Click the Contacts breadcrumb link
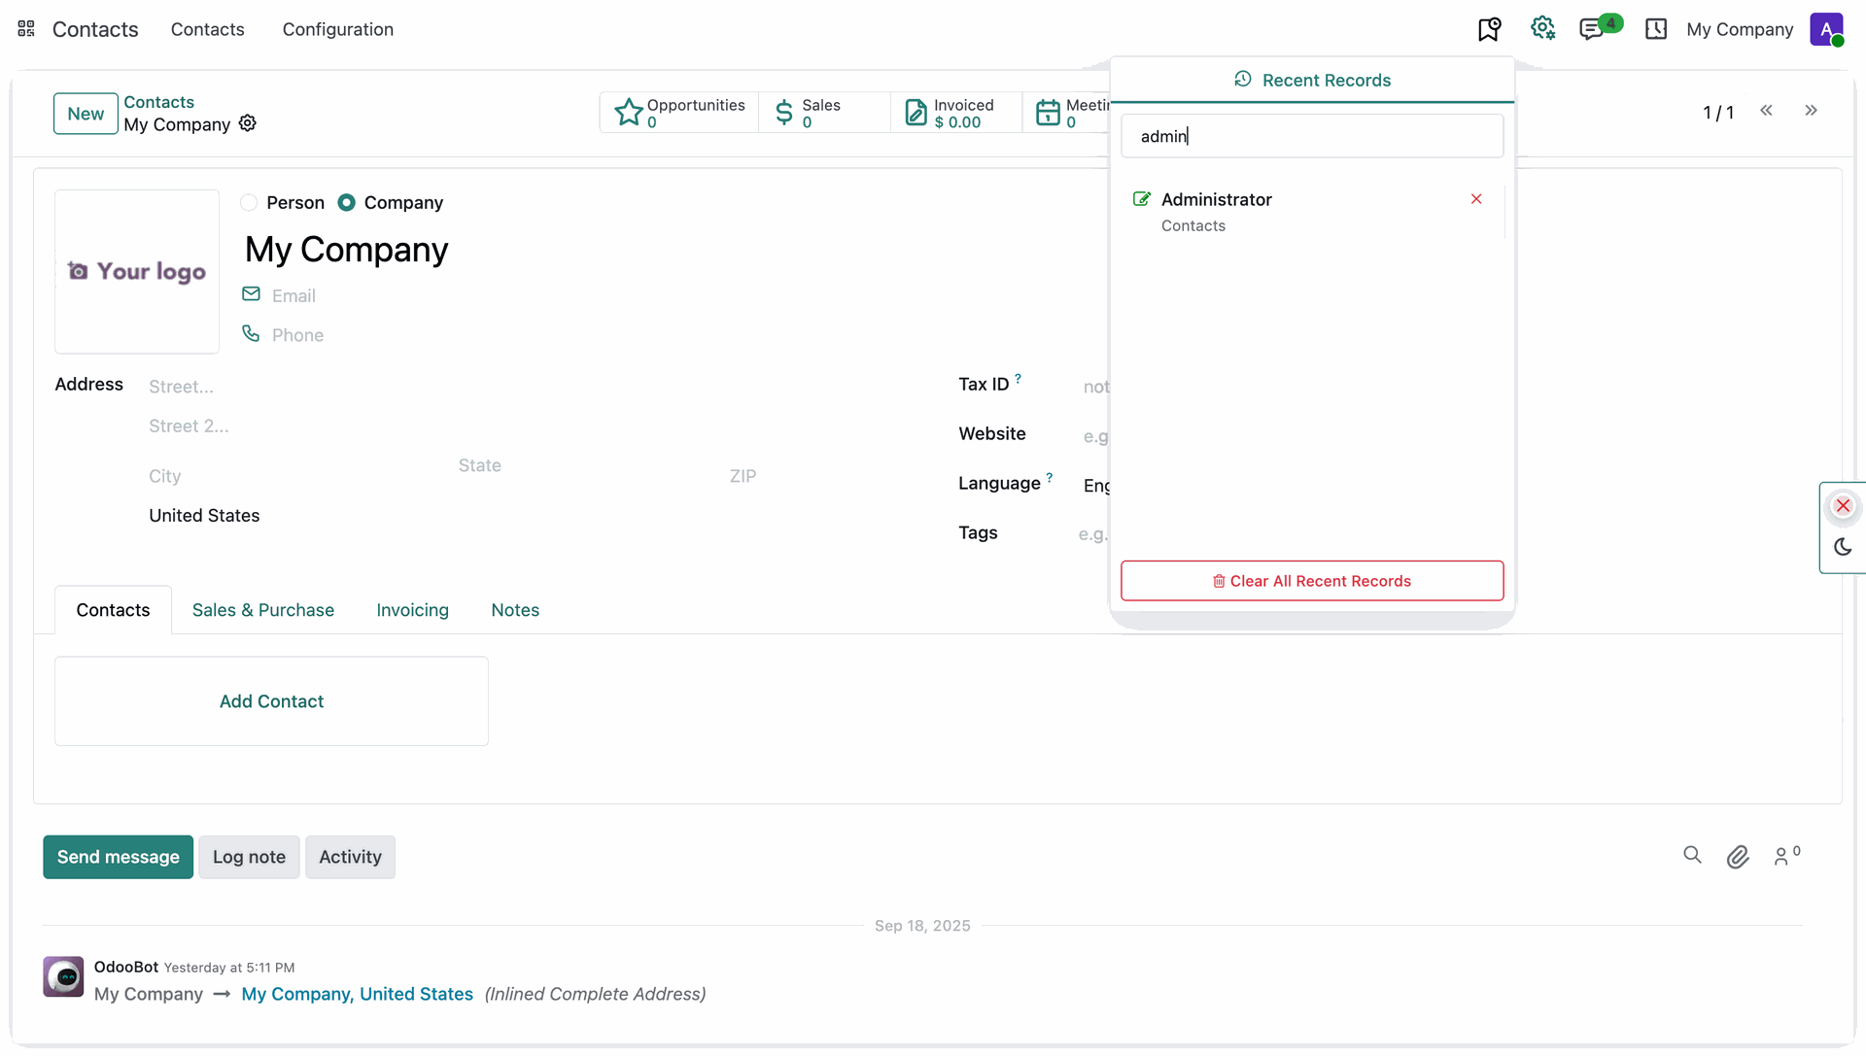The width and height of the screenshot is (1866, 1056). point(158,102)
